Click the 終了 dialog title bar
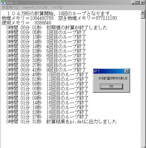146x148 pixels. click(109, 71)
